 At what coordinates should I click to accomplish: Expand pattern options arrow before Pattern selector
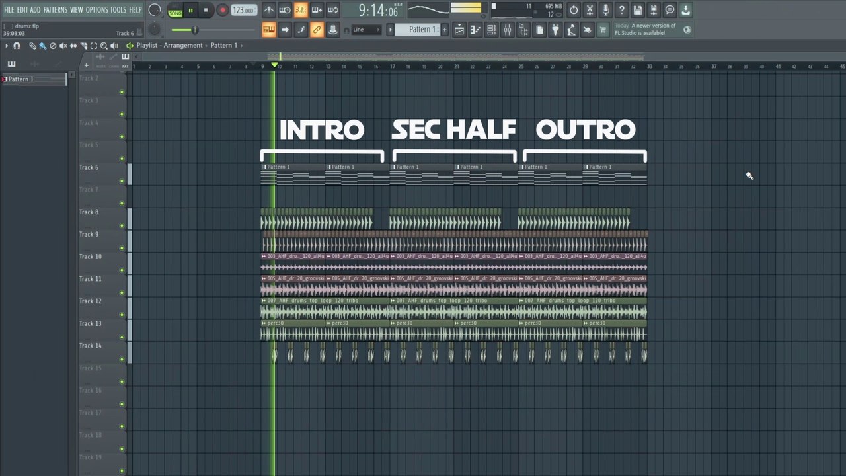(390, 30)
